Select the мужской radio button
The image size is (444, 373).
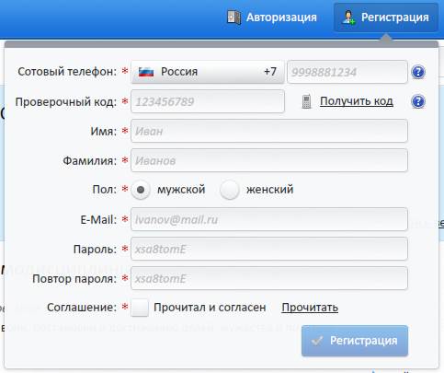pos(141,190)
